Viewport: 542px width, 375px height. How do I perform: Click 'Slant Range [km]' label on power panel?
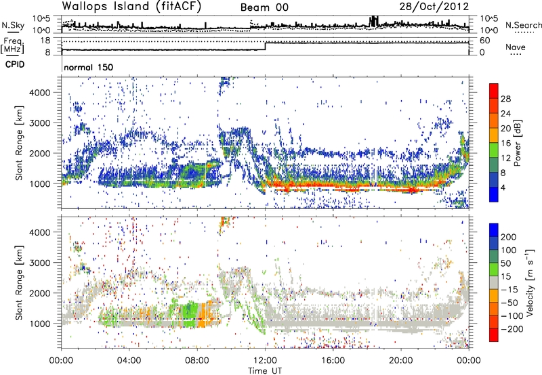(x=19, y=143)
